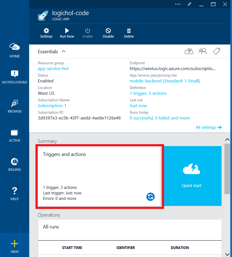Open NOTIFICATIONS in the left sidebar
Viewport: 232px width, 257px height.
tap(15, 77)
